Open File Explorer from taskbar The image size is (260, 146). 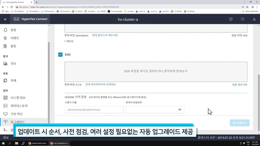17,143
